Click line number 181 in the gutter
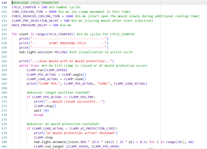 (x=4, y=146)
